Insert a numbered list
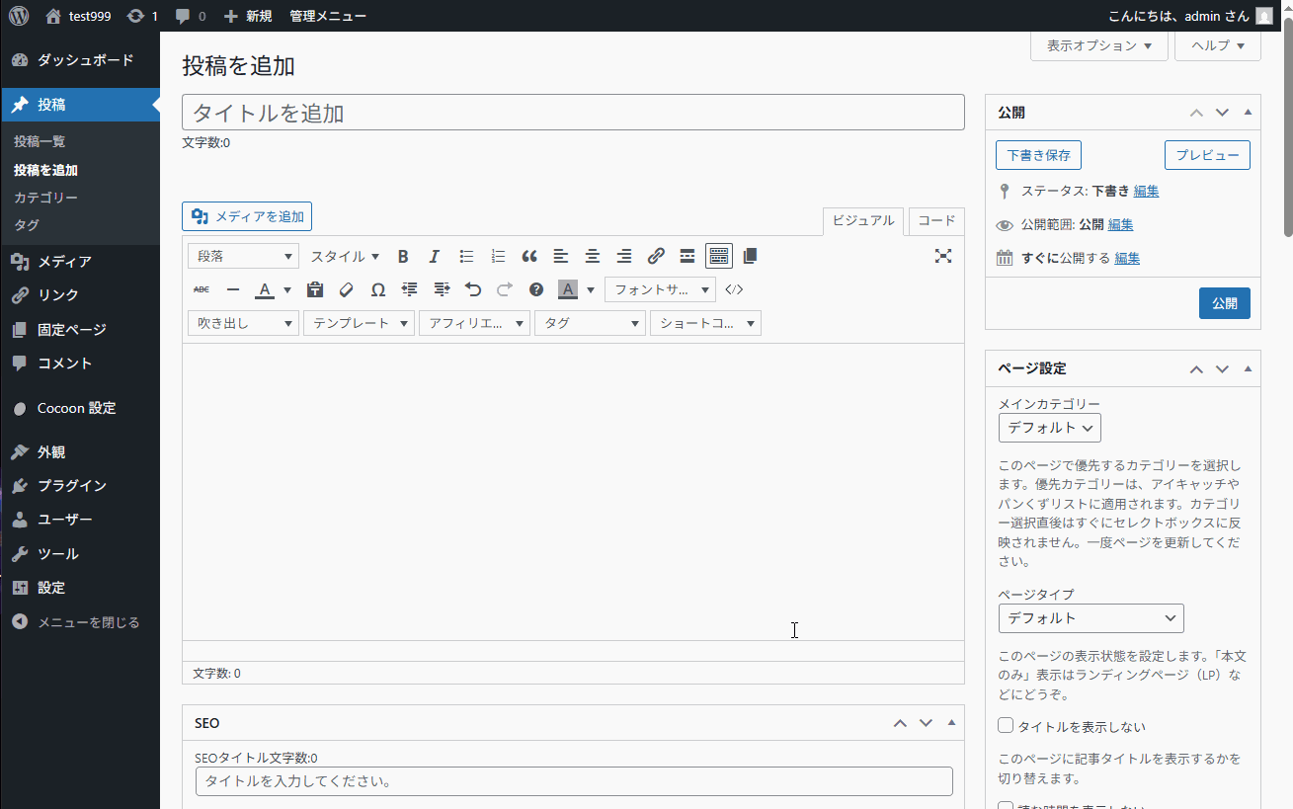The width and height of the screenshot is (1293, 809). pos(498,256)
